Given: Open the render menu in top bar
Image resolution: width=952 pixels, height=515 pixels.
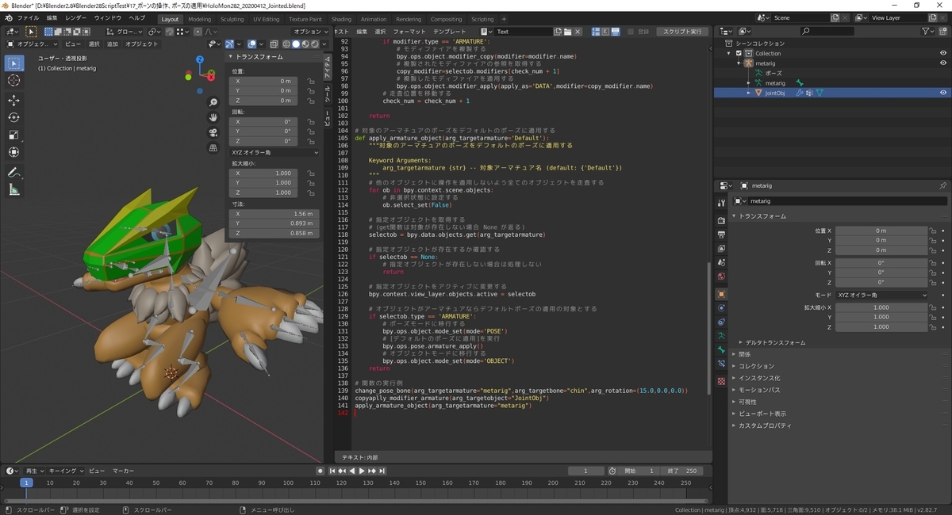Looking at the screenshot, I should click(76, 17).
